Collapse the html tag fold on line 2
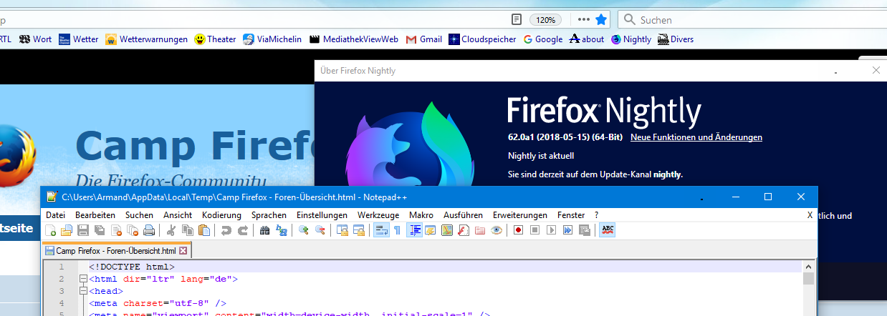Image resolution: width=887 pixels, height=316 pixels. [83, 279]
